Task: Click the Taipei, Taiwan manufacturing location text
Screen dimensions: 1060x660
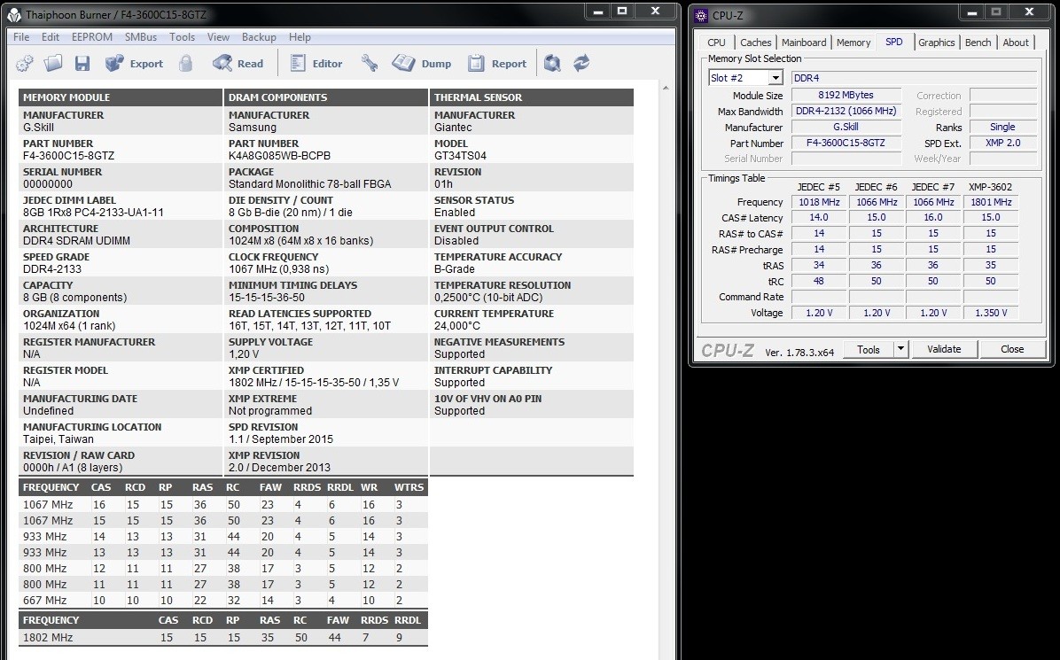Action: [x=58, y=439]
